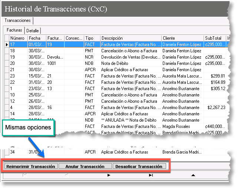Select transaction number 18 cell
Viewport: 247px width, 188px height.
(x=19, y=51)
